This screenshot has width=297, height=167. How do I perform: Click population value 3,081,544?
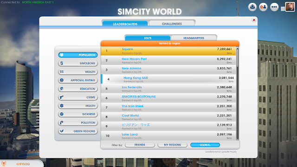(x=226, y=78)
